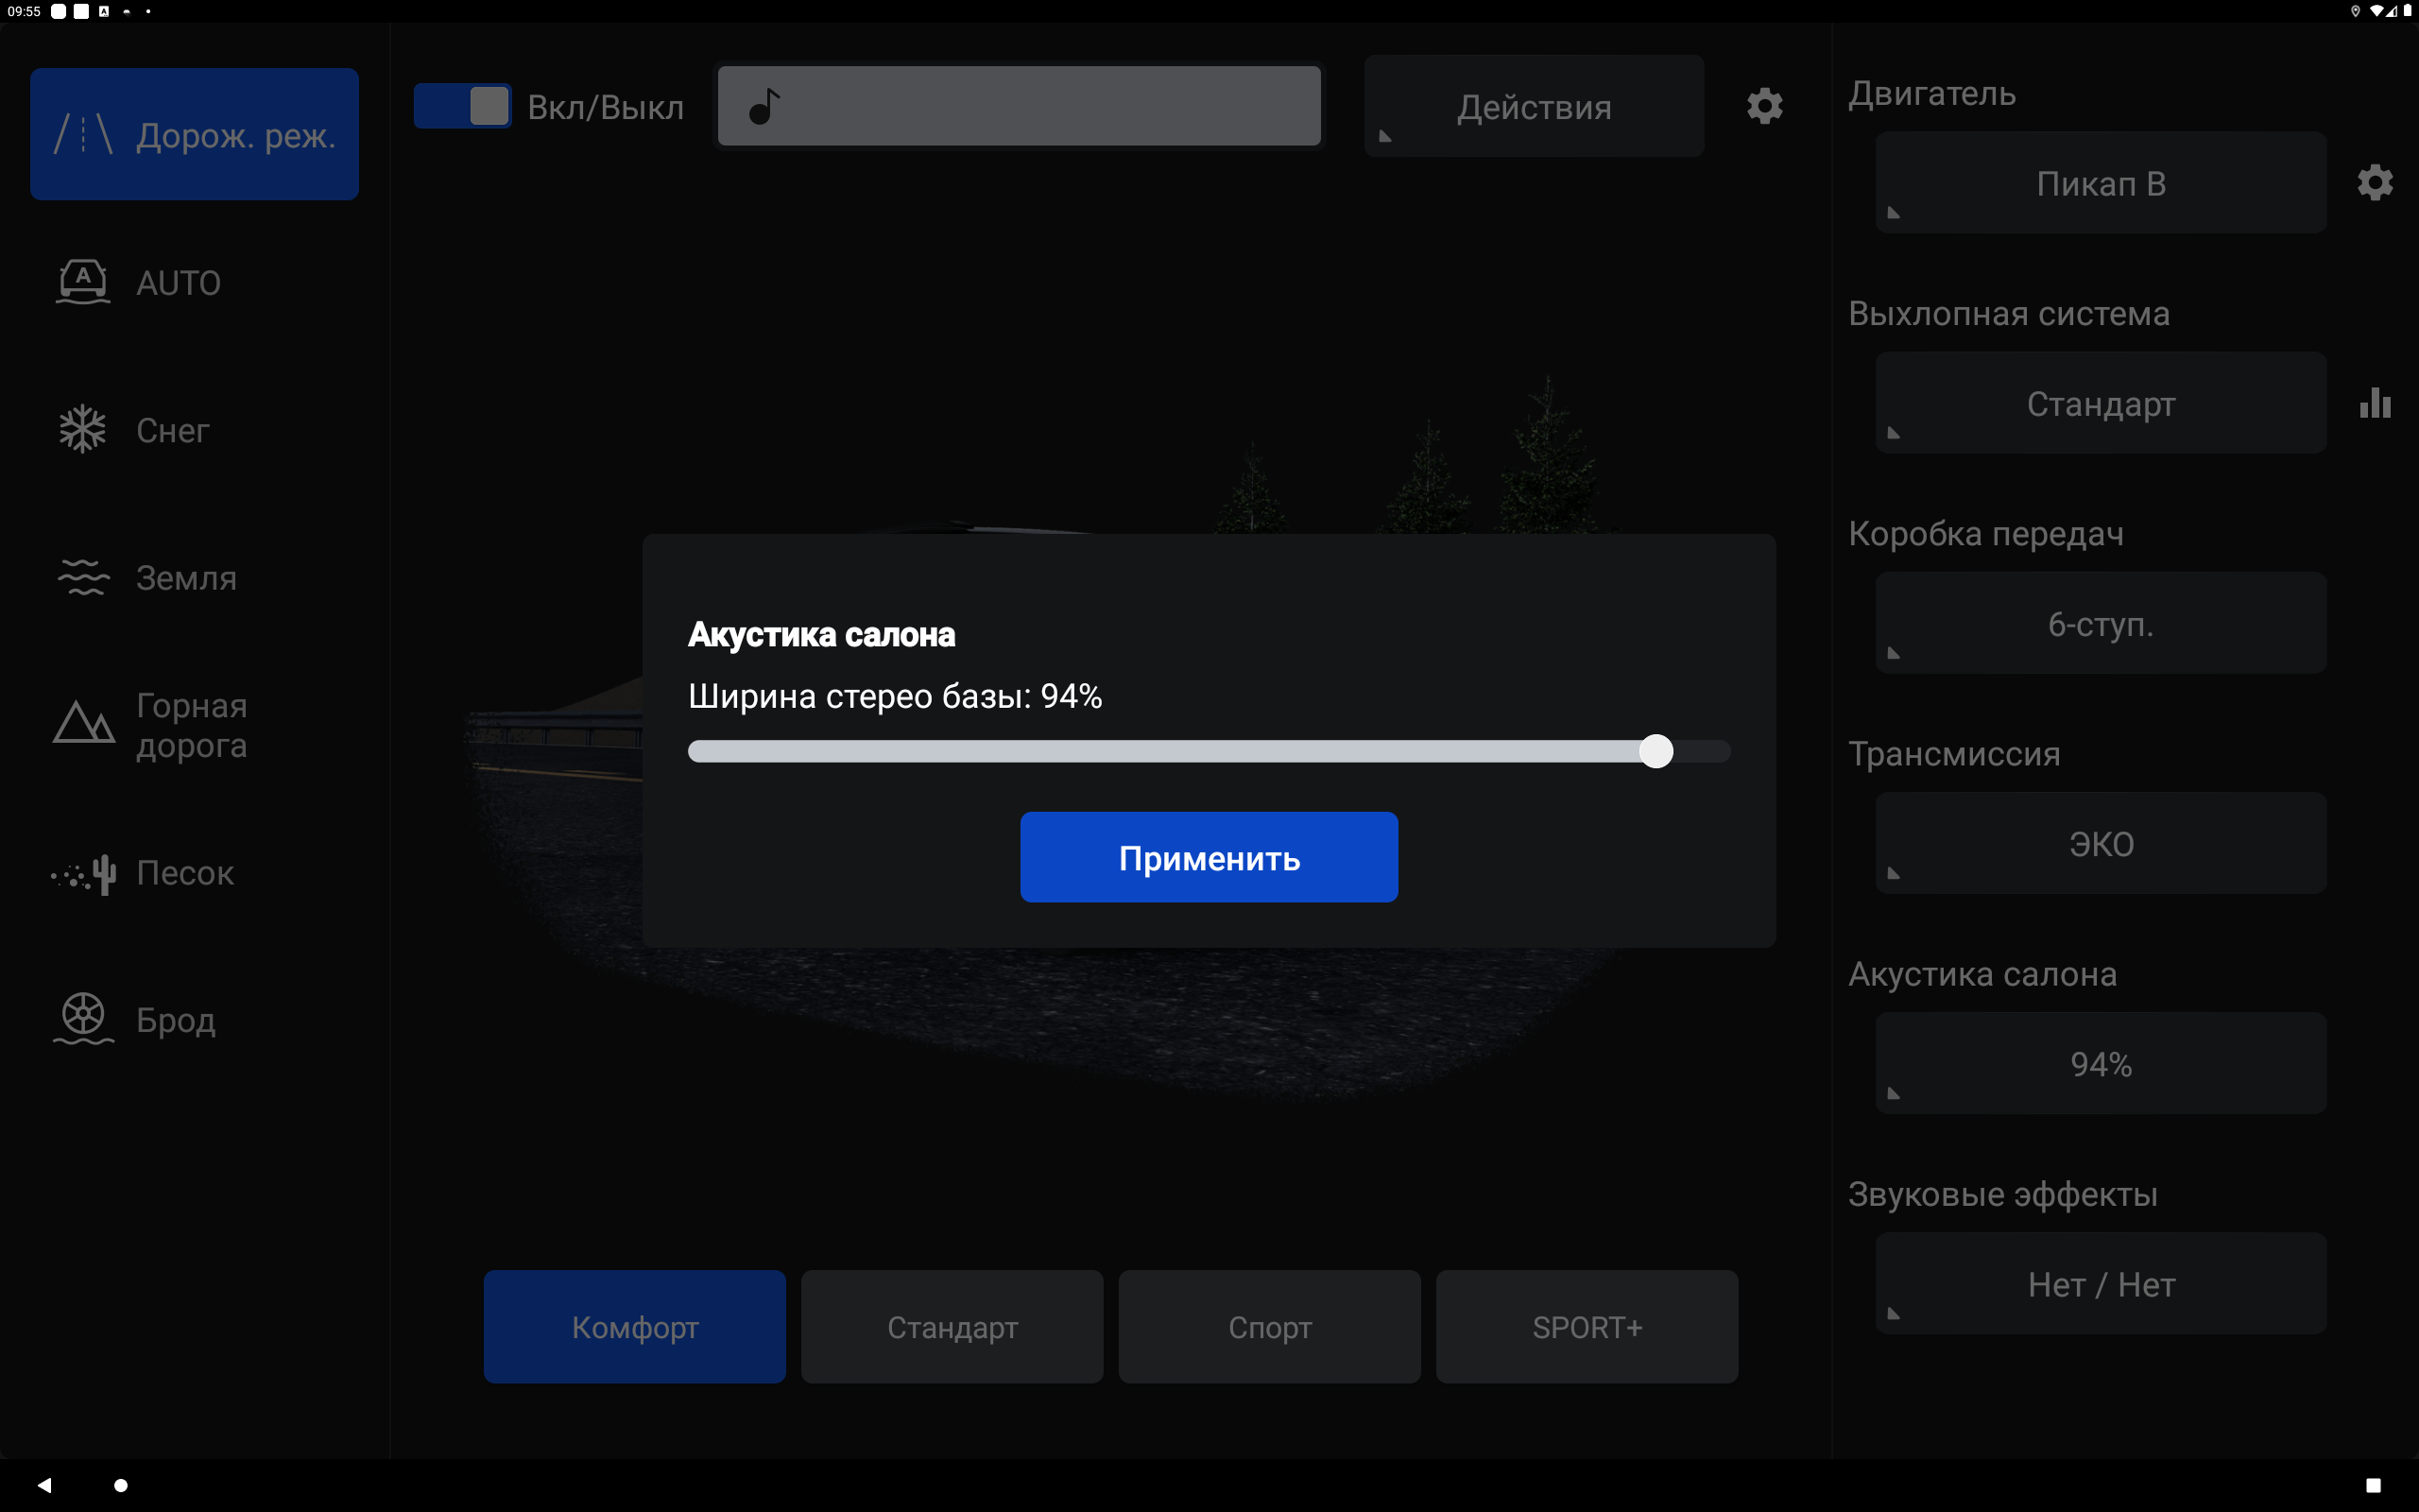Select the Горная дорога driving mode
The height and width of the screenshot is (1512, 2419).
point(194,724)
